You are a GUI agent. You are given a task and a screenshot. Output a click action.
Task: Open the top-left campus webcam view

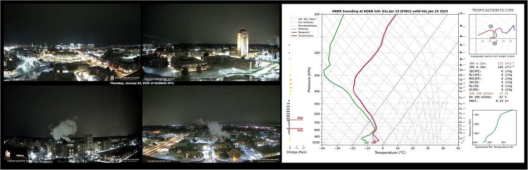[x=72, y=42]
